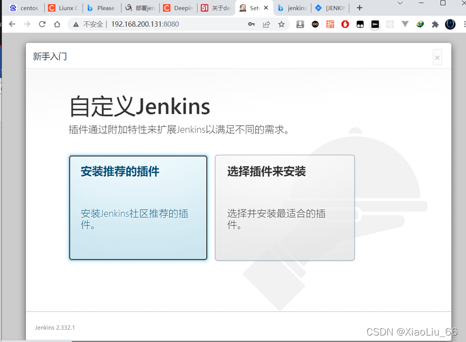466x342 pixels.
Task: Open a new browser tab
Action: 359,8
